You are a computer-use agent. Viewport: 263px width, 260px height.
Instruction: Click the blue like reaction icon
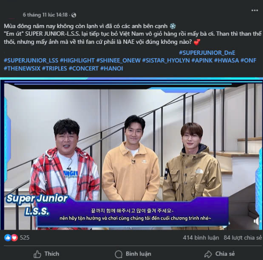(8, 237)
